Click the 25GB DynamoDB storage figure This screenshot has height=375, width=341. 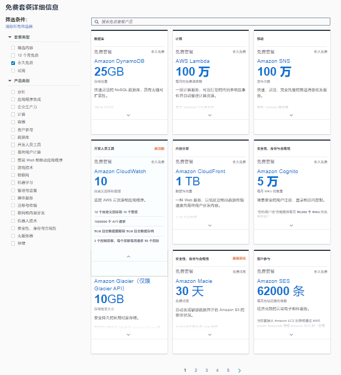109,72
